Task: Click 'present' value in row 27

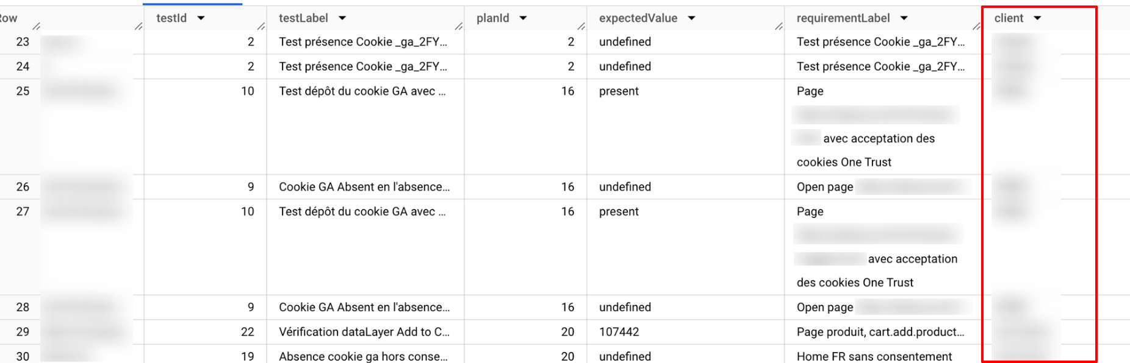Action: click(619, 211)
